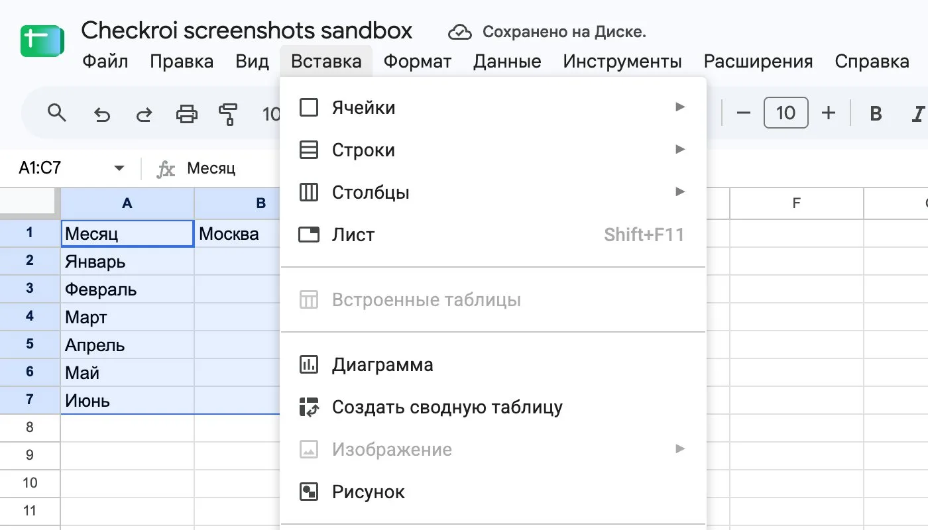Expand the Строки submenu
Viewport: 928px width, 530px height.
[x=493, y=150]
